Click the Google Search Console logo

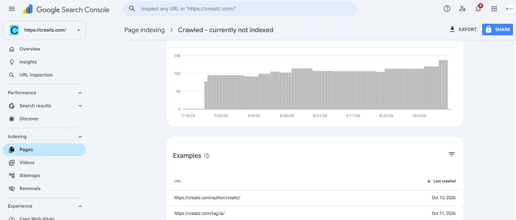pyautogui.click(x=66, y=10)
